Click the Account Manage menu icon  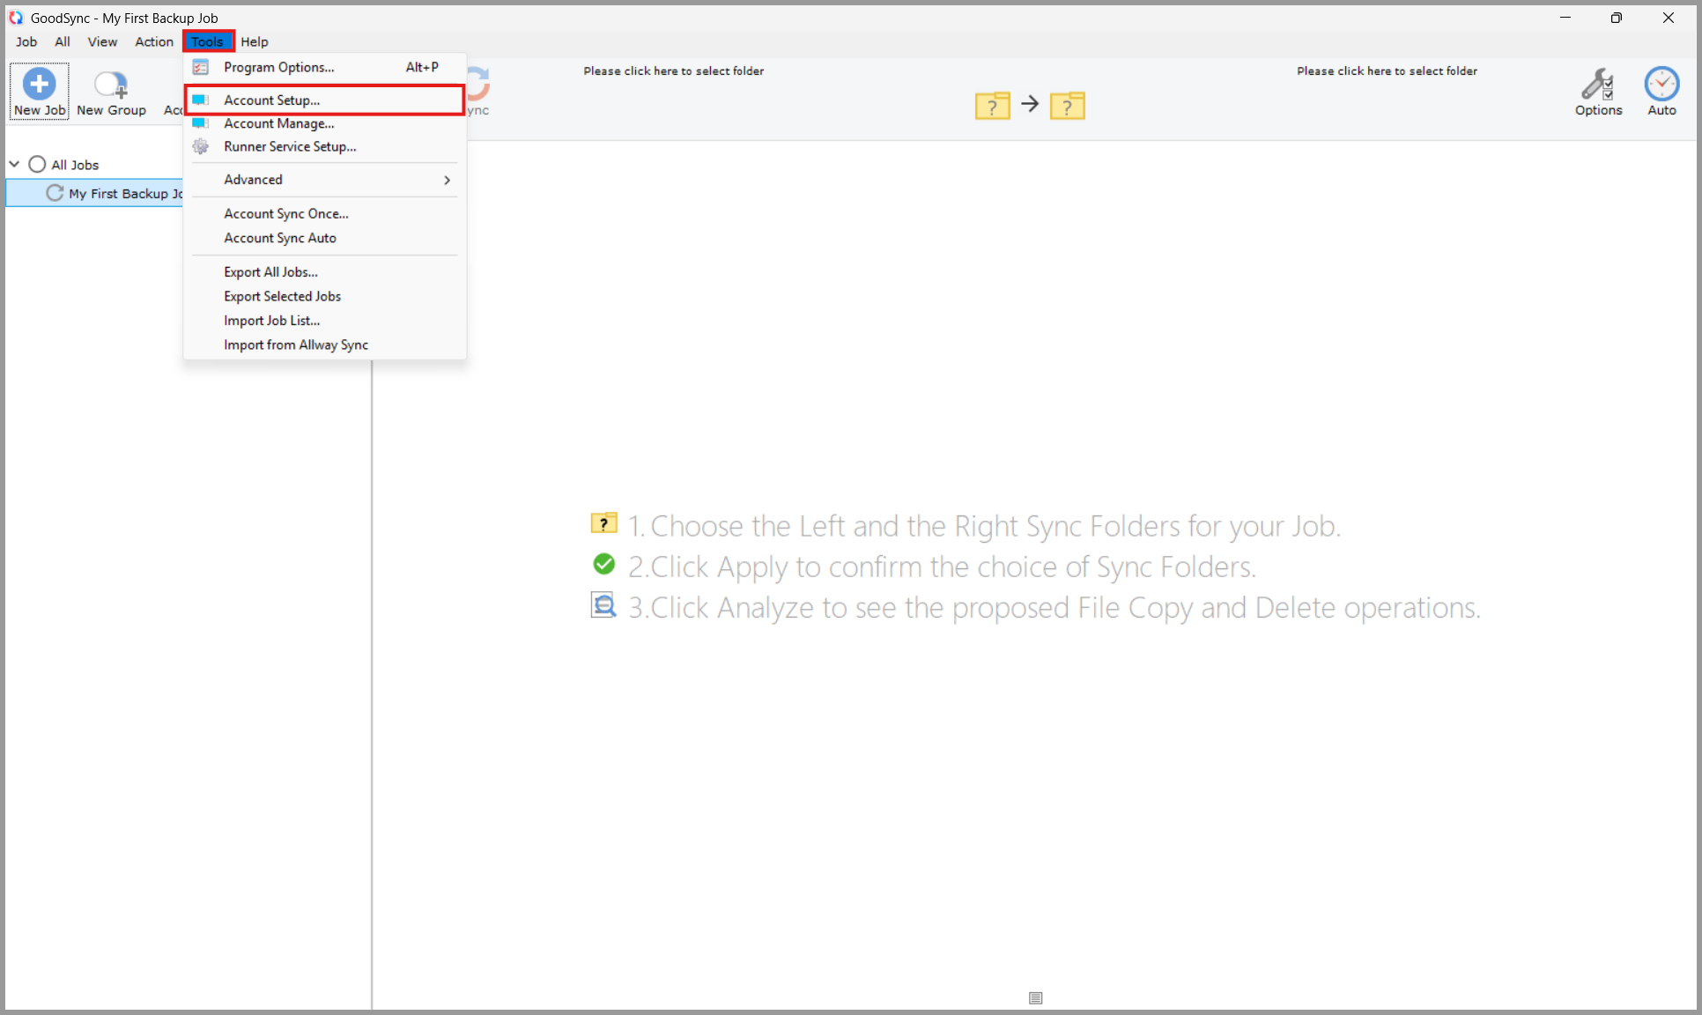tap(201, 123)
